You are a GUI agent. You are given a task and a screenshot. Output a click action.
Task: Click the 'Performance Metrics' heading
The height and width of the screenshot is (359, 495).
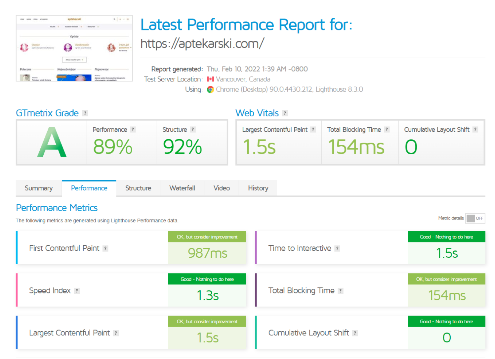point(57,208)
